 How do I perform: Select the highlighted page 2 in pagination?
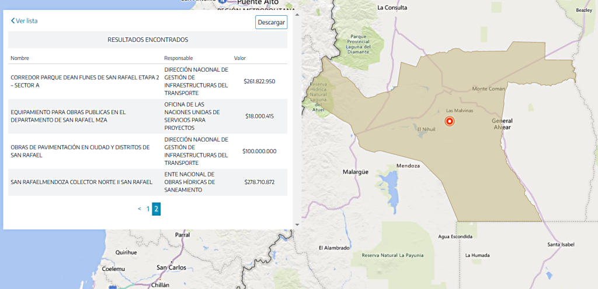coord(157,209)
